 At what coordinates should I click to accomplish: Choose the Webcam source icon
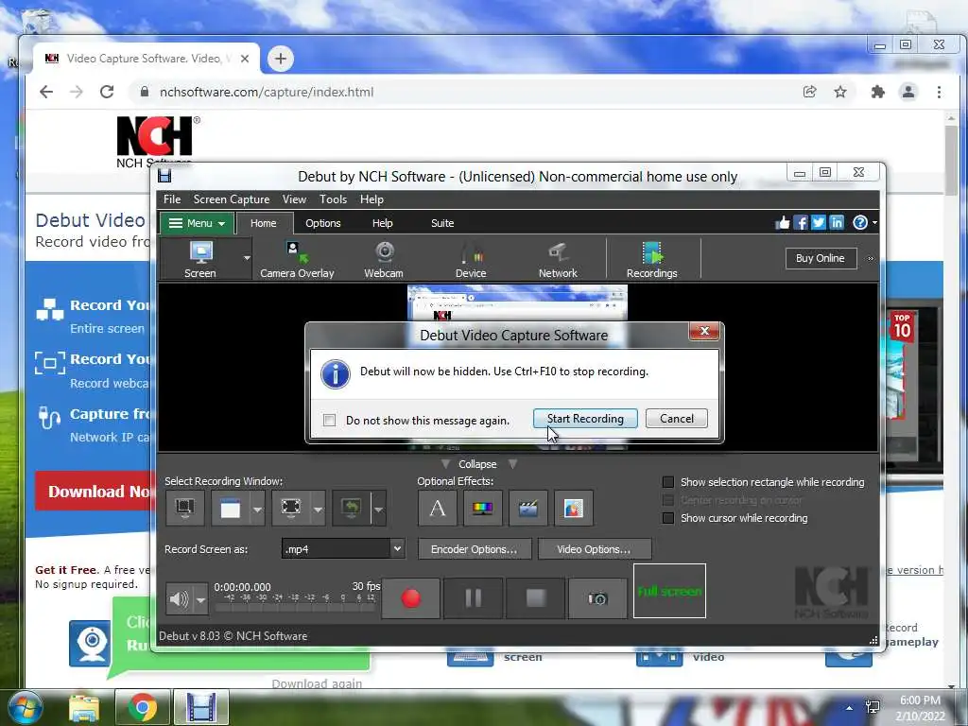[x=384, y=259]
